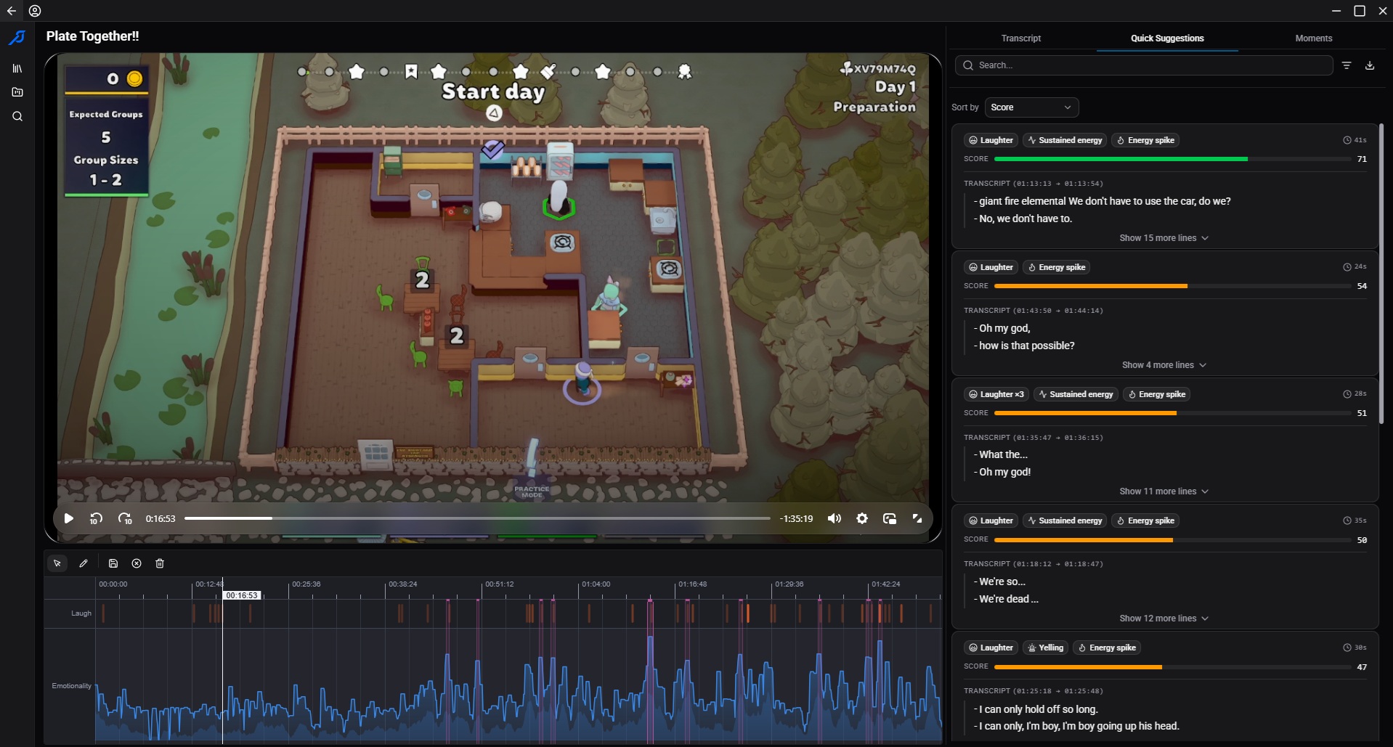Mute the video volume
The width and height of the screenshot is (1393, 747).
[x=834, y=518]
